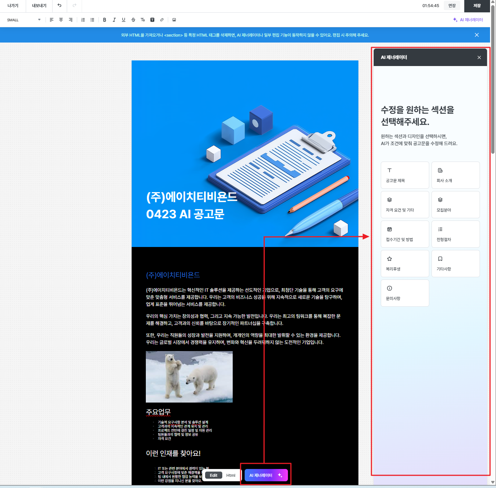Apply italic formatting to text
Screen dimensions: 496x488
114,20
